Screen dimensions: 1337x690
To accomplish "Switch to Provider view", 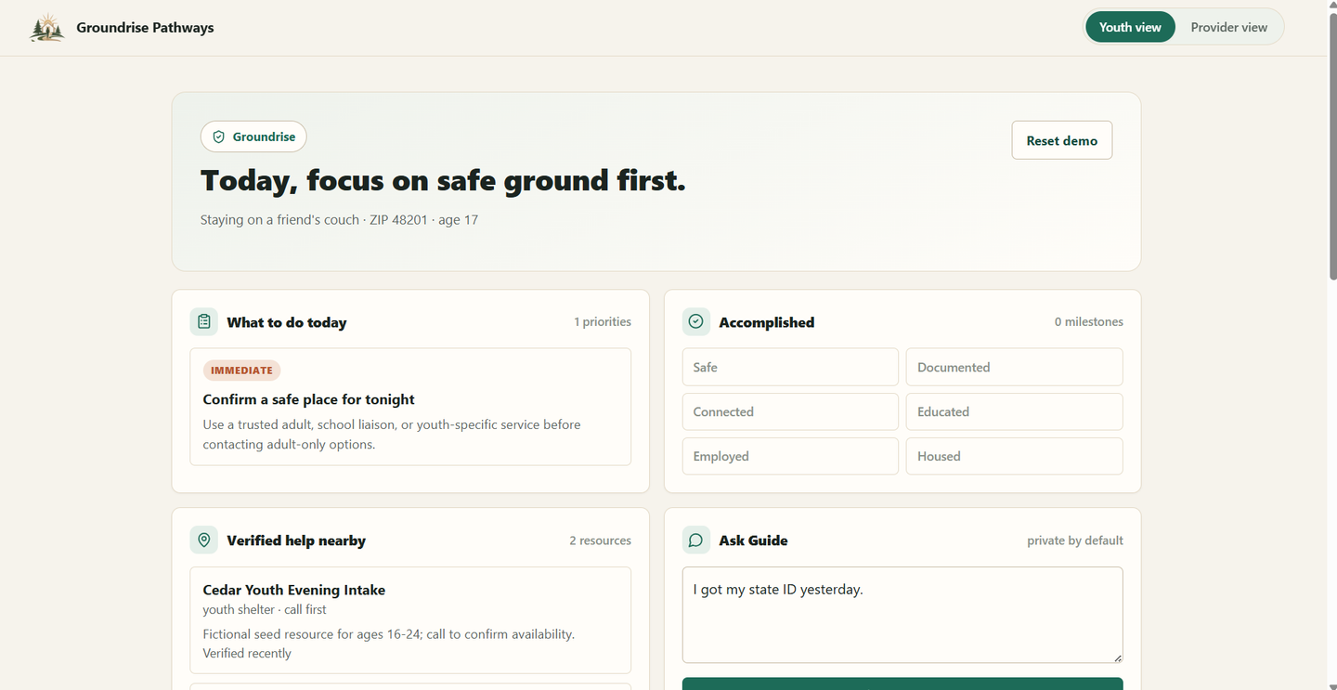I will pyautogui.click(x=1228, y=27).
